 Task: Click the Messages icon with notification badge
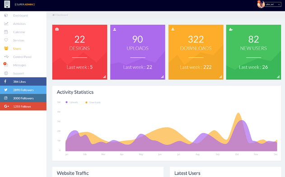(5, 65)
